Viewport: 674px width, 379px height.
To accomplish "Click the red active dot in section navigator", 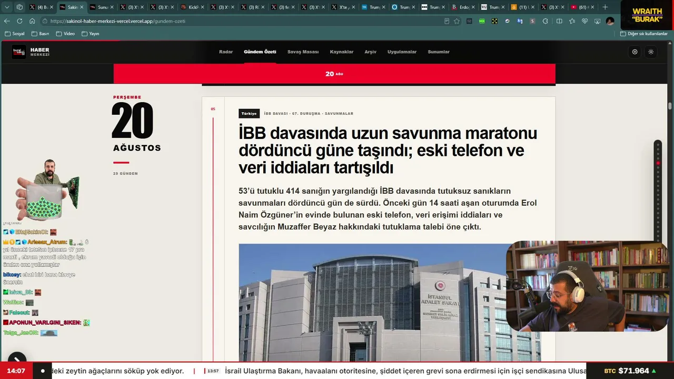I will tap(658, 163).
